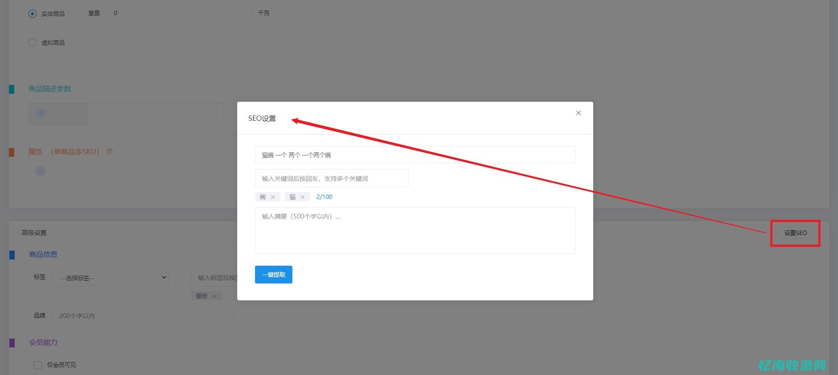Viewport: 838px width, 375px height.
Task: Open help icon next to 单商品多SKU
Action: [109, 152]
